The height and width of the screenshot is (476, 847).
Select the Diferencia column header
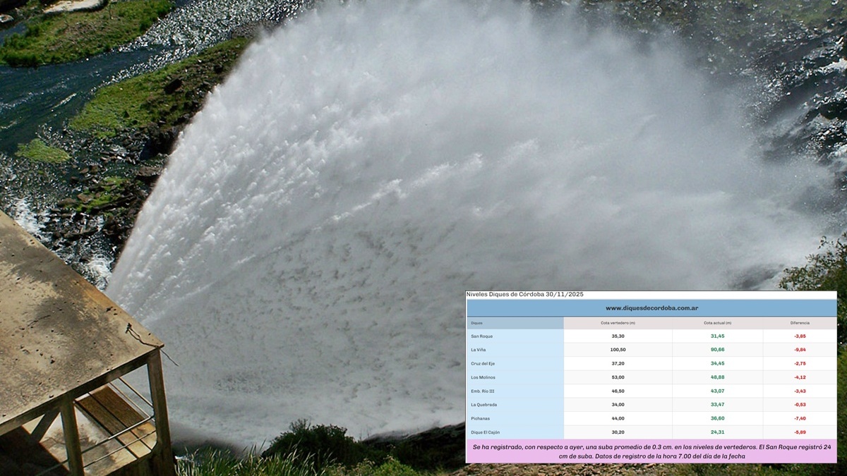pos(800,323)
